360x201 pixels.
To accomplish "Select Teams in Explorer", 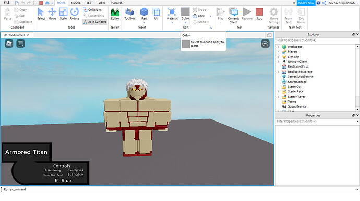I will (292, 101).
